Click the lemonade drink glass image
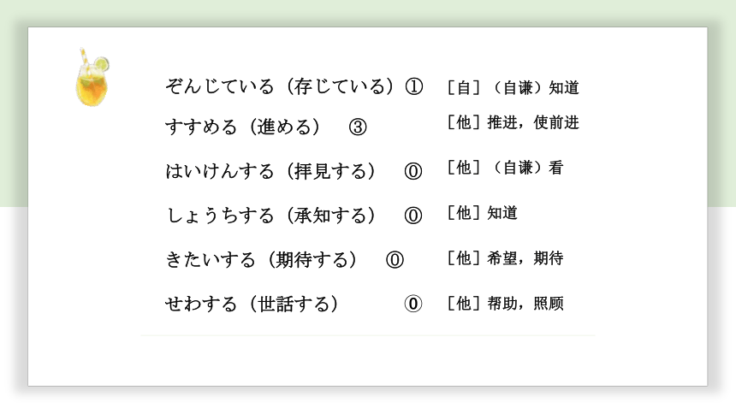The height and width of the screenshot is (414, 736). point(92,77)
